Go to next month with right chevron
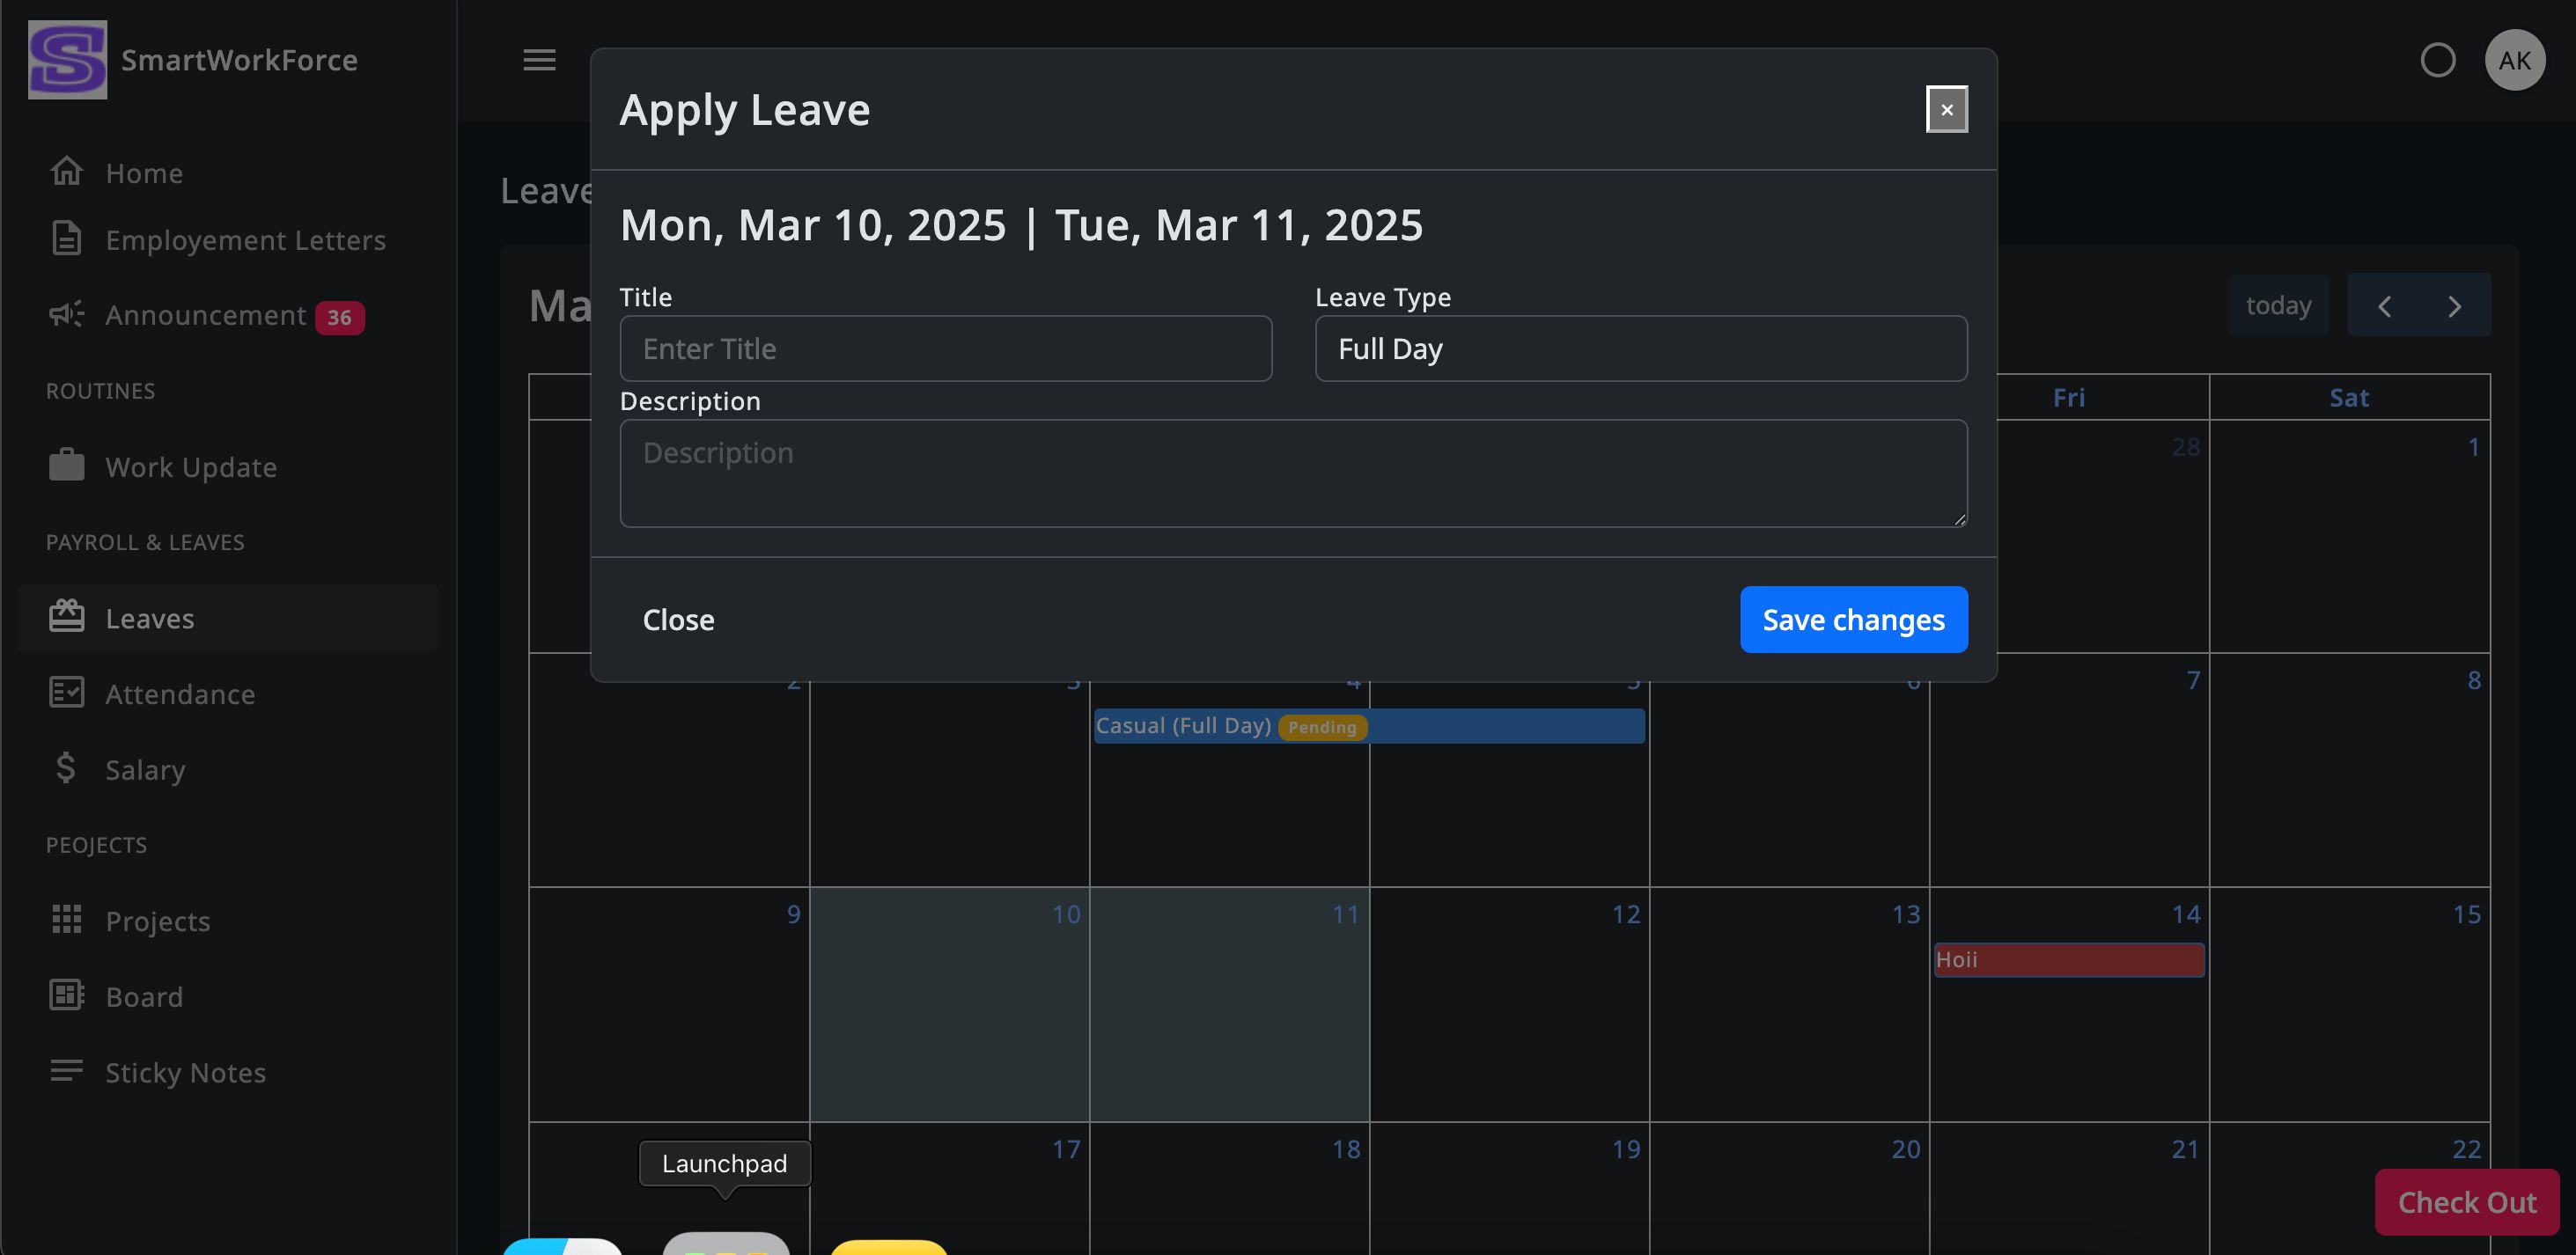Screen dimensions: 2576x1255 coord(2454,306)
